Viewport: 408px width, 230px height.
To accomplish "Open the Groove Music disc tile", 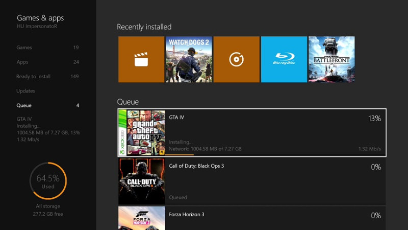I will click(237, 59).
